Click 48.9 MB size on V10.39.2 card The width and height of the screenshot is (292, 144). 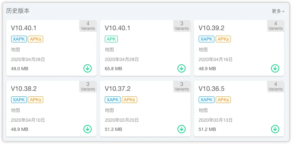[x=207, y=69]
